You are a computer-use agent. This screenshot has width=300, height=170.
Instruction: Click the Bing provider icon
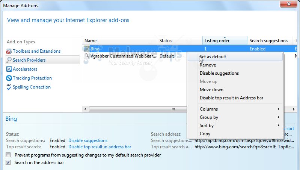[x=86, y=49]
